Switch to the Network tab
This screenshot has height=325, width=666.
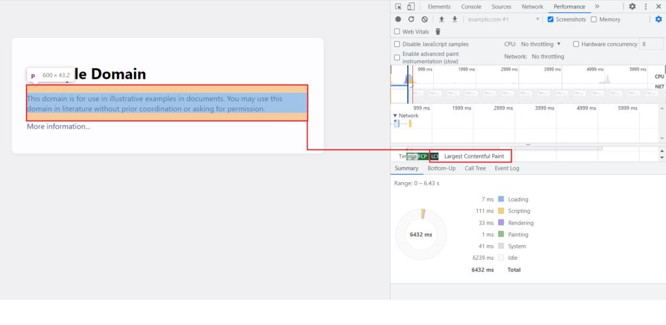click(x=532, y=6)
